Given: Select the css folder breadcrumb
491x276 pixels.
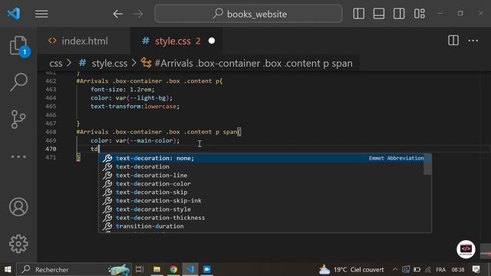Looking at the screenshot, I should 56,63.
